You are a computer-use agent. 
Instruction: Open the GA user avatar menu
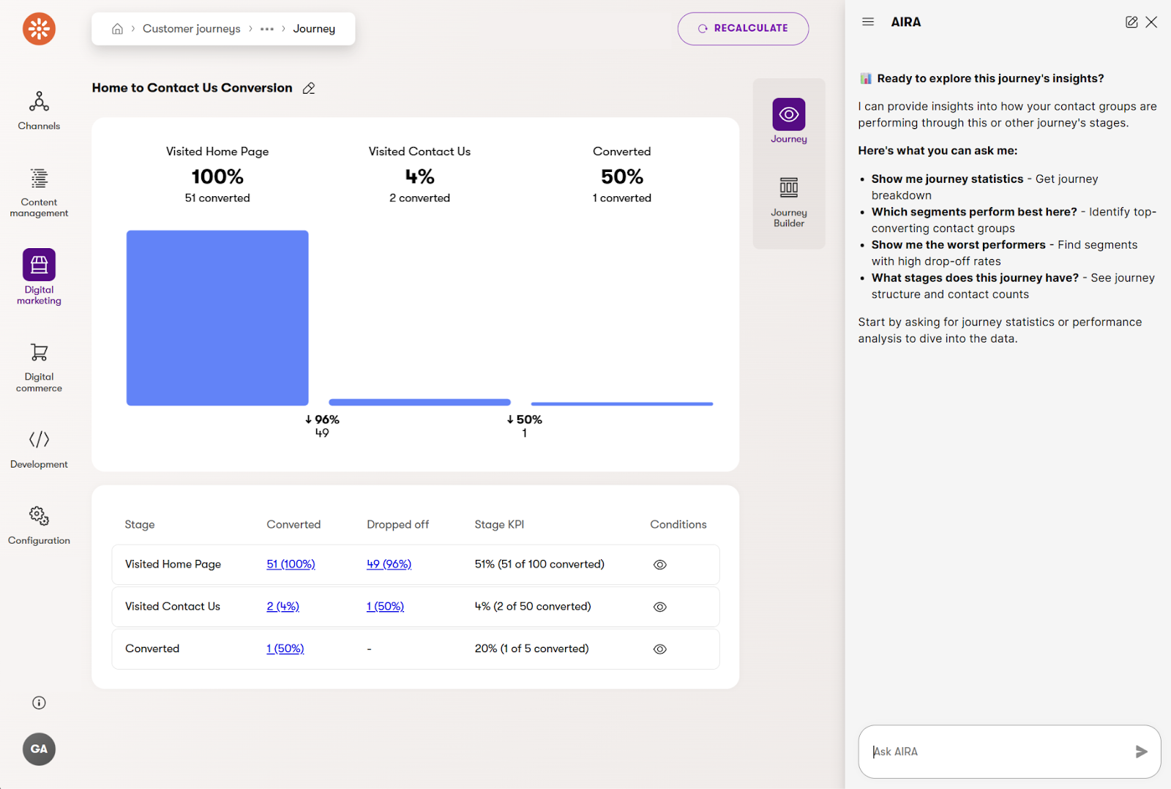39,749
